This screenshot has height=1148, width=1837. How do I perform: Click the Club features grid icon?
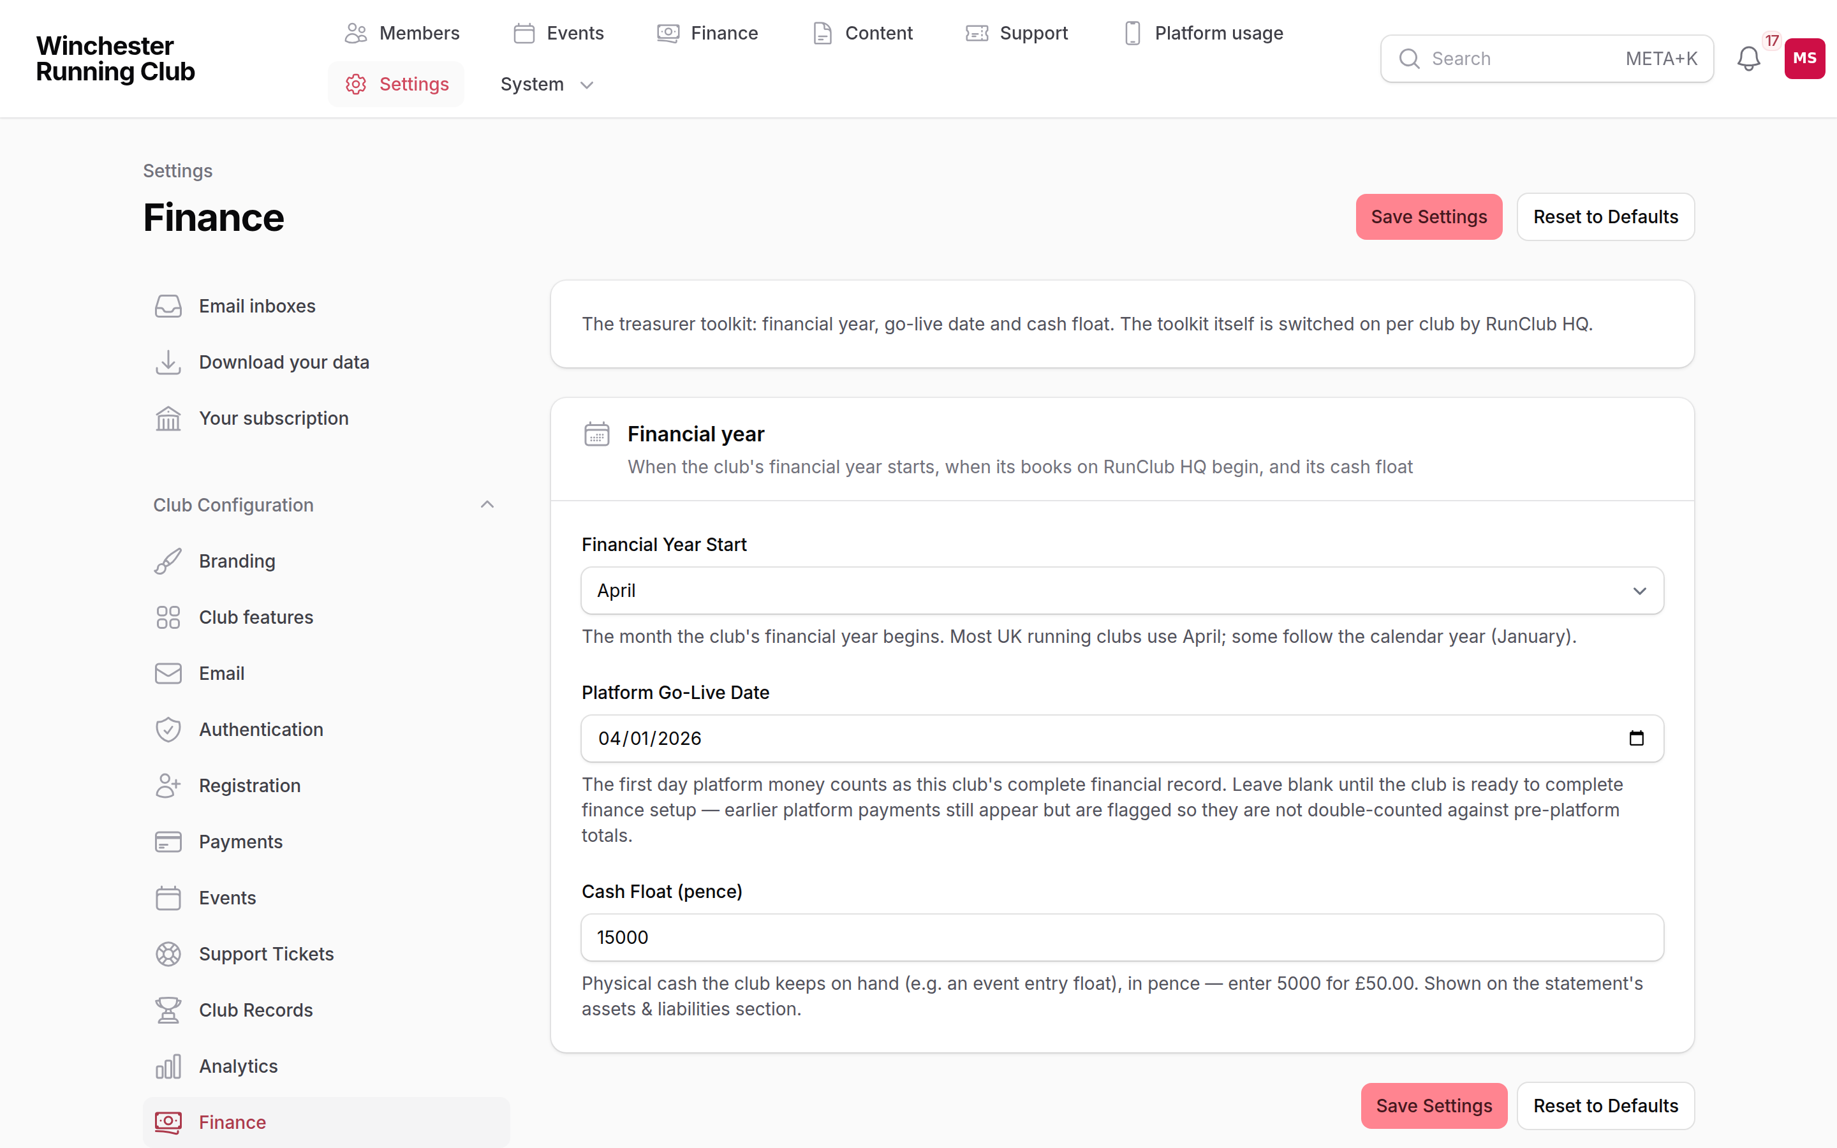pos(168,617)
